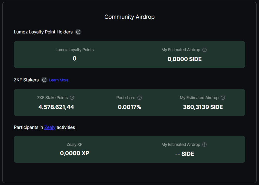Click the Zealy XP label
This screenshot has width=259, height=185.
[74, 145]
